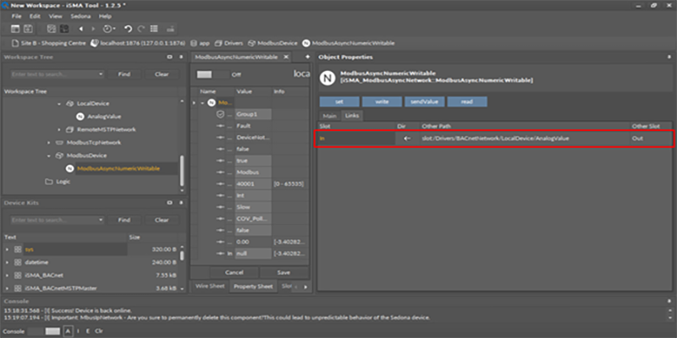Toggle the I console filter
Screen dimensions: 677x338
tap(79, 331)
